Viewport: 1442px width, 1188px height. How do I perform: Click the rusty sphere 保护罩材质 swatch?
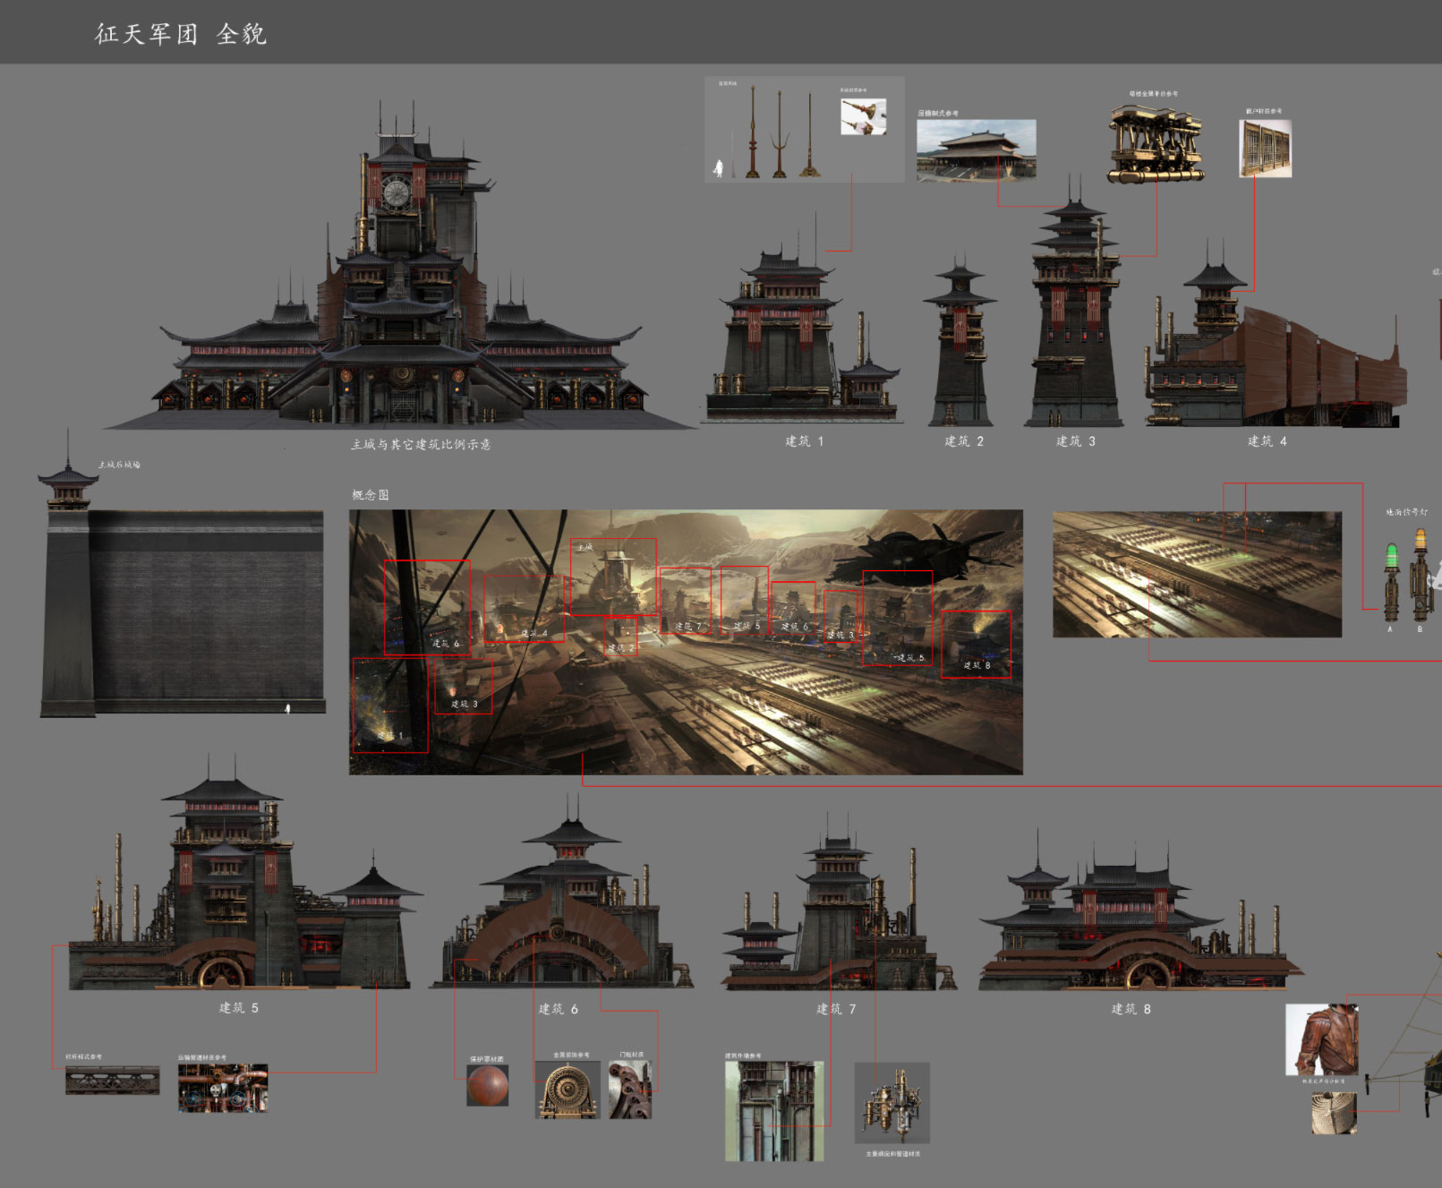(488, 1085)
